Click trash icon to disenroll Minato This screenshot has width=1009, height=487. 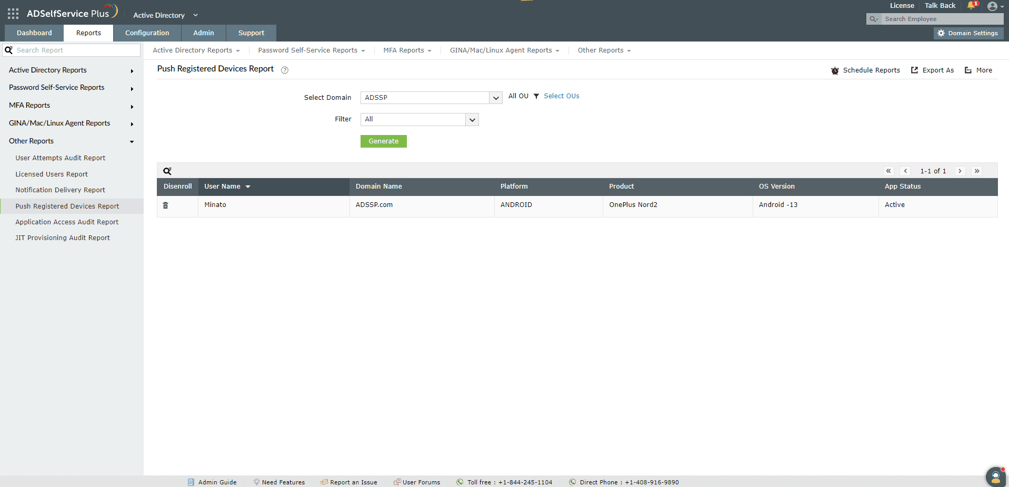(165, 205)
